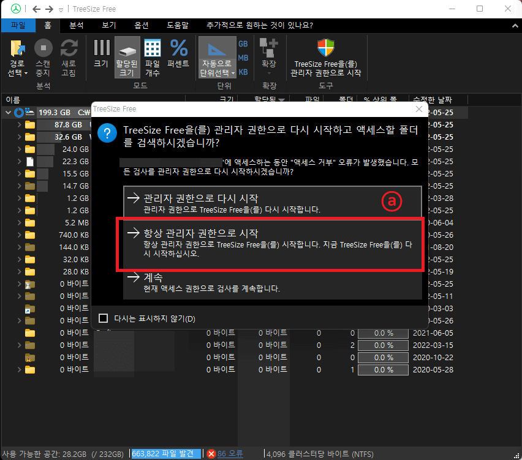The width and height of the screenshot is (522, 460).
Task: Select the 5.2 MB folder icon
Action: [30, 223]
